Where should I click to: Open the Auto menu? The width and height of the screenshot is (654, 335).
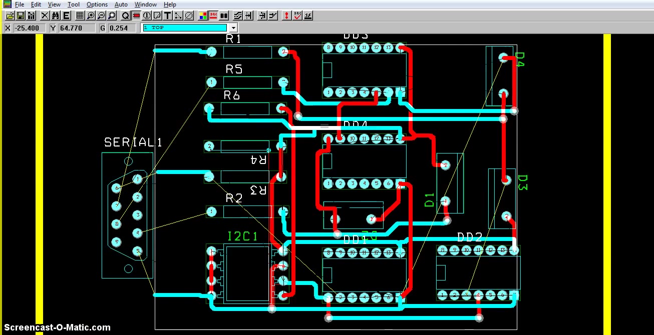(x=121, y=4)
